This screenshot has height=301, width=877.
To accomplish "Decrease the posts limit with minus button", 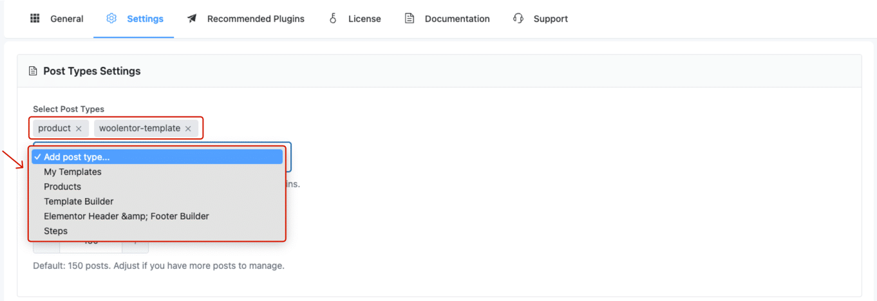I will point(46,246).
